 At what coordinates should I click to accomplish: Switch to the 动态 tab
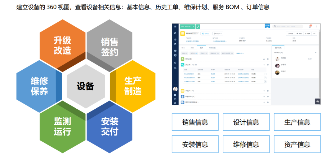pyautogui.click(x=183, y=48)
